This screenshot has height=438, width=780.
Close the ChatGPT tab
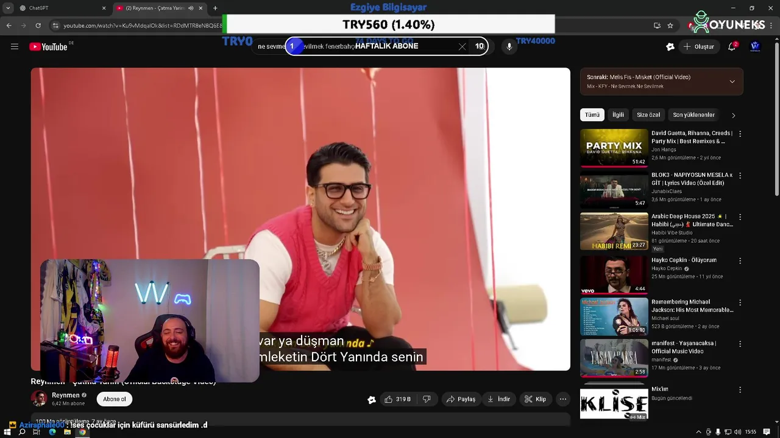104,8
